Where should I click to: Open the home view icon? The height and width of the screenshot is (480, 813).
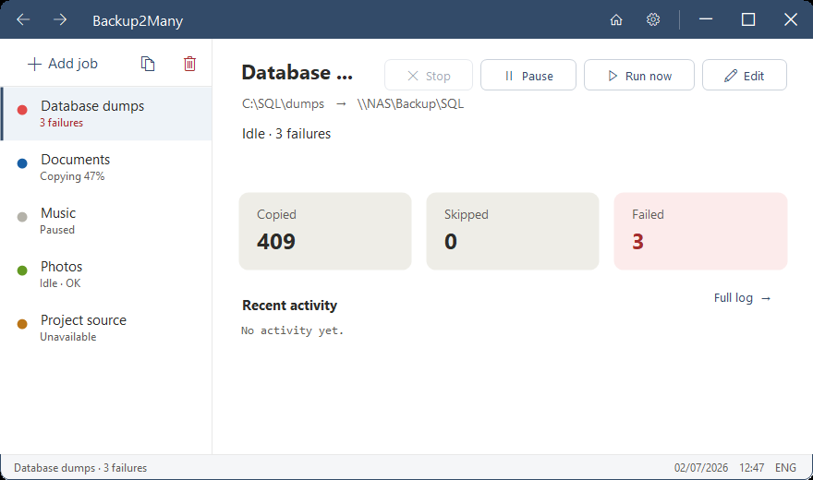click(x=616, y=19)
